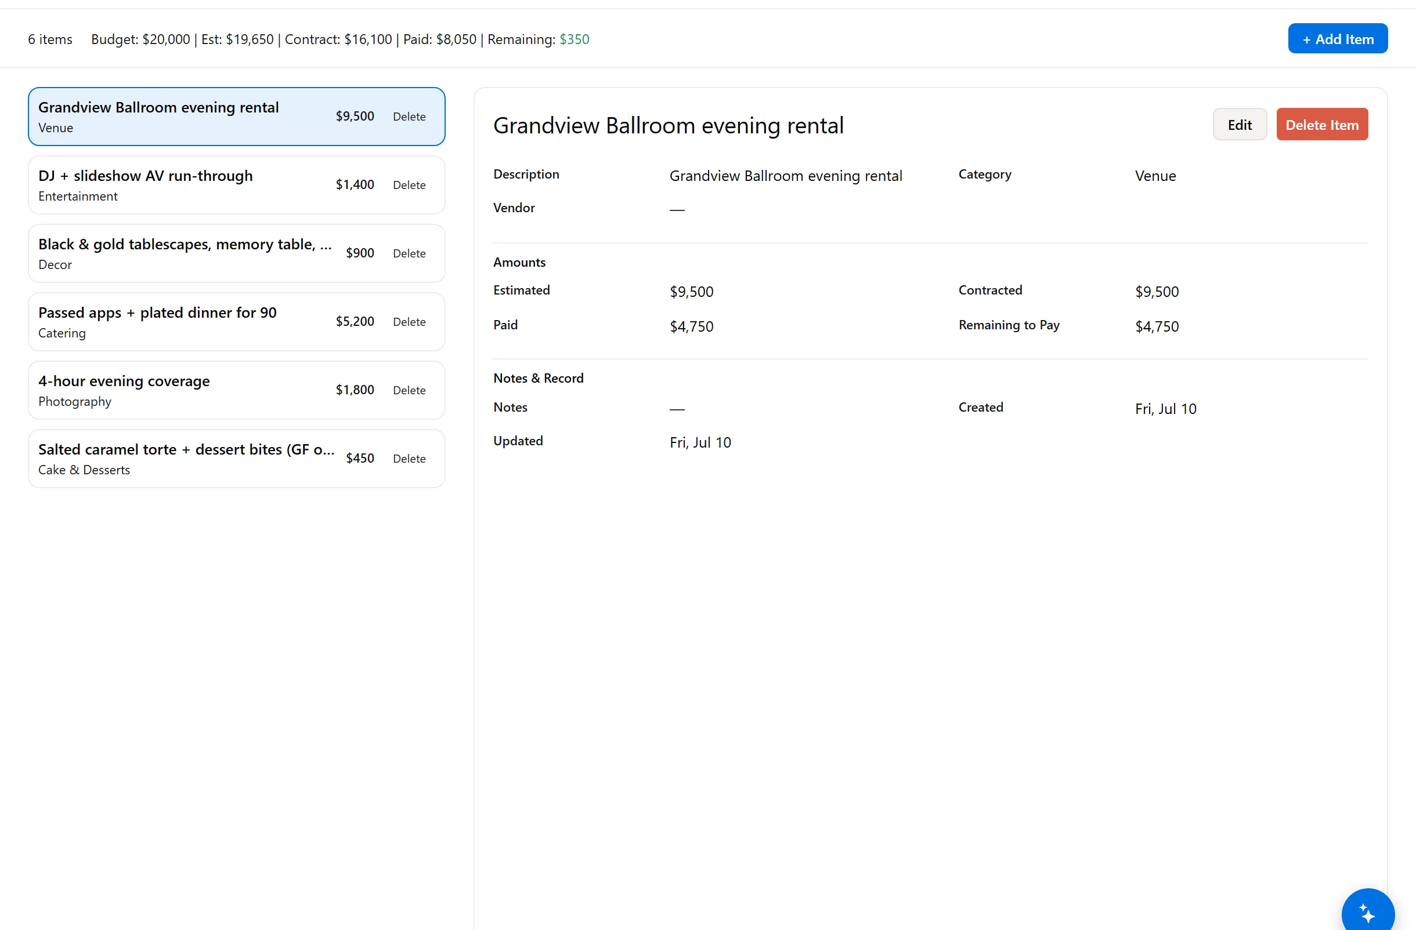Click the $5,200 Catering amount
This screenshot has height=930, width=1416.
click(x=355, y=321)
